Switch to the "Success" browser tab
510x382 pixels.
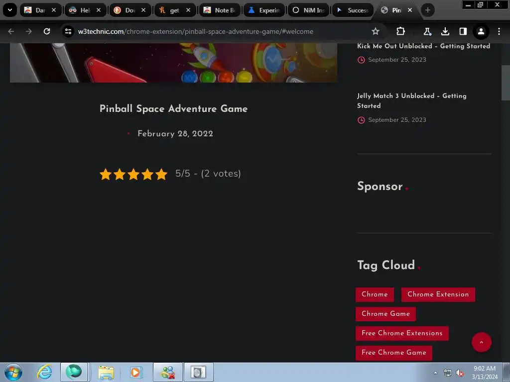click(x=353, y=10)
